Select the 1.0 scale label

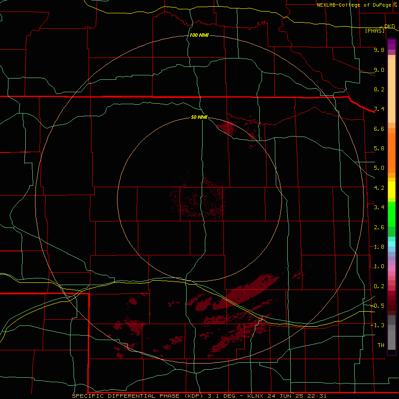click(x=379, y=266)
